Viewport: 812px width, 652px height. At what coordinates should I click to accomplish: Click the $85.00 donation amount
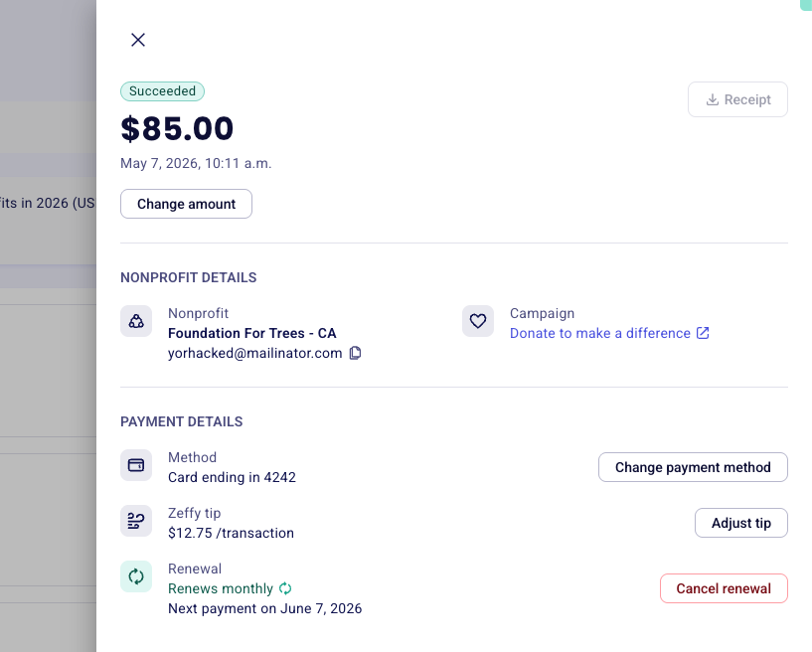(177, 128)
